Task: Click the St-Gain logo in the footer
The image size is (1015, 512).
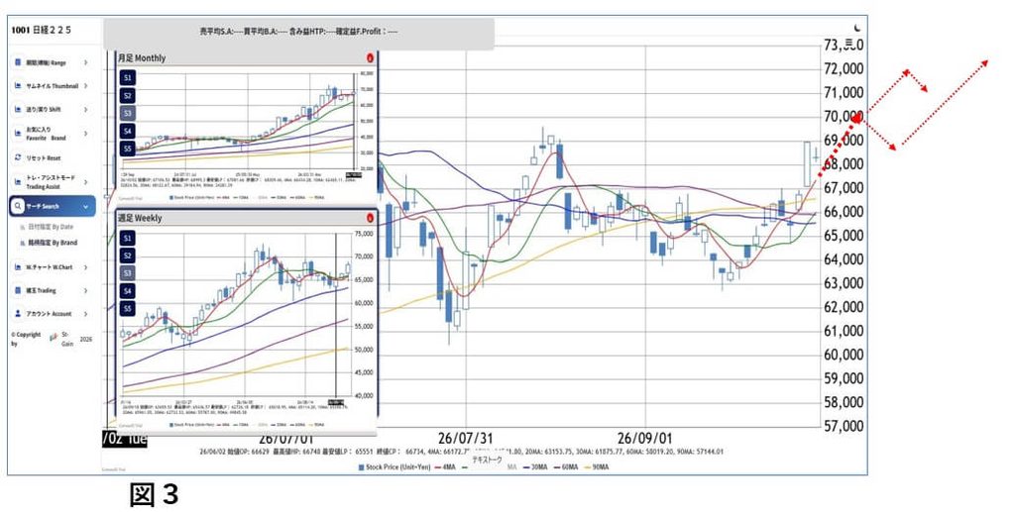Action: coord(55,337)
